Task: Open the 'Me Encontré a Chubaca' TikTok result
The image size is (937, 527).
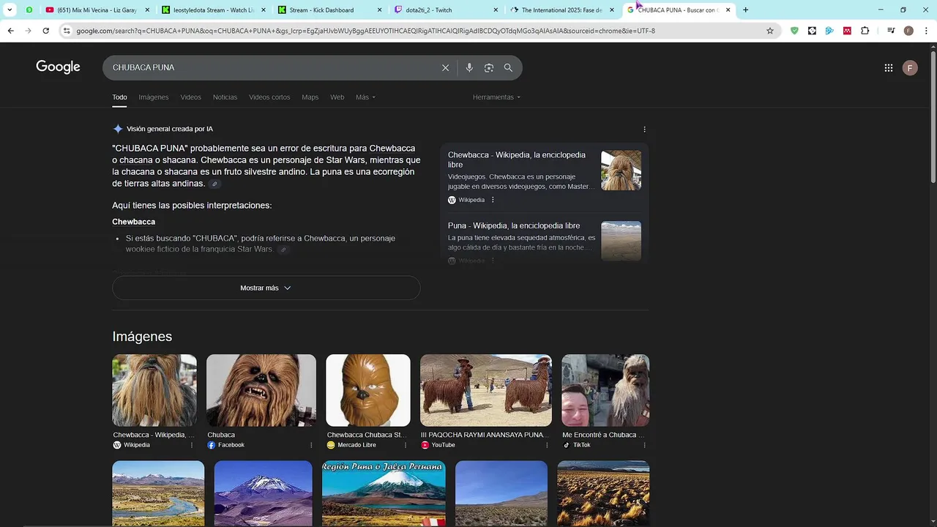Action: [603, 435]
